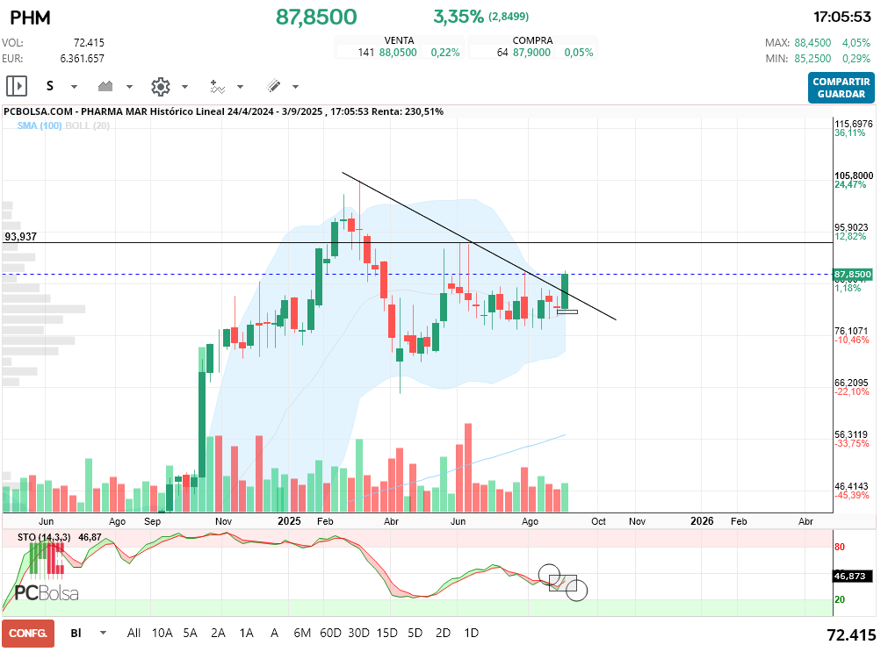Image resolution: width=888 pixels, height=652 pixels.
Task: Select the drawing pencil tool icon
Action: coord(273,86)
